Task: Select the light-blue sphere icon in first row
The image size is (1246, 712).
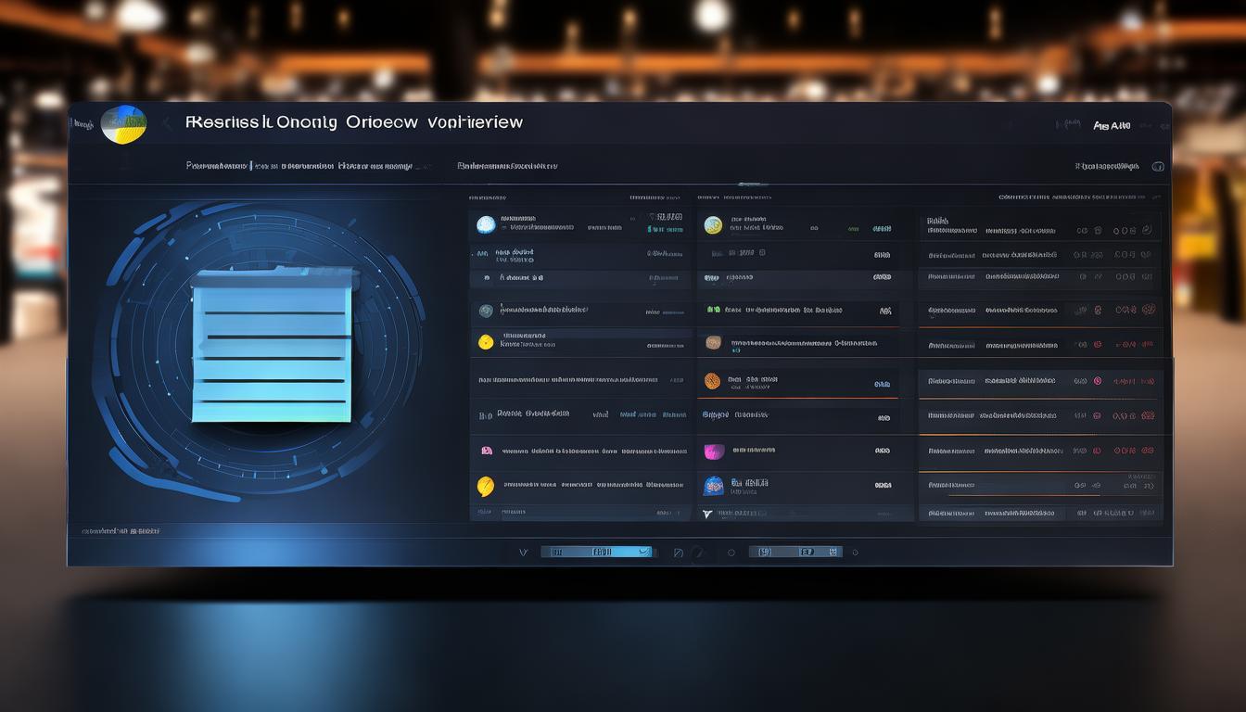Action: click(486, 224)
